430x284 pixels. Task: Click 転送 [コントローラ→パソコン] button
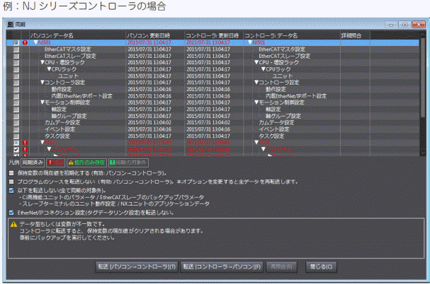tap(222, 267)
